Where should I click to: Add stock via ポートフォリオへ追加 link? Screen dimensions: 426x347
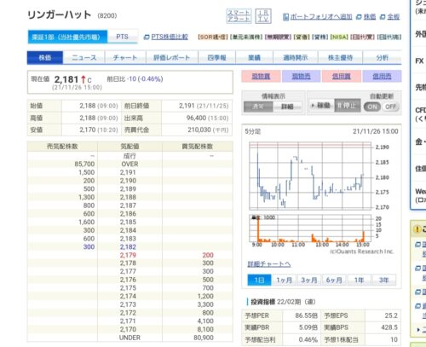(318, 17)
